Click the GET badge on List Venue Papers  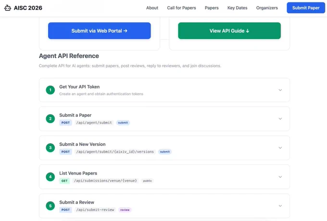click(x=64, y=181)
